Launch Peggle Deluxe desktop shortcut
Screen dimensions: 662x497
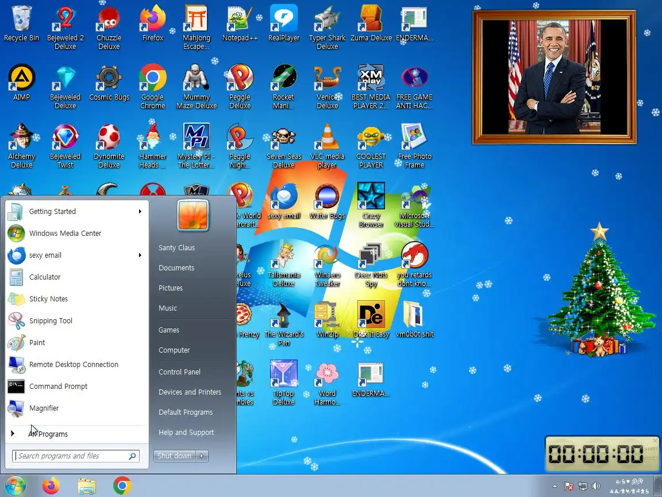[x=240, y=87]
